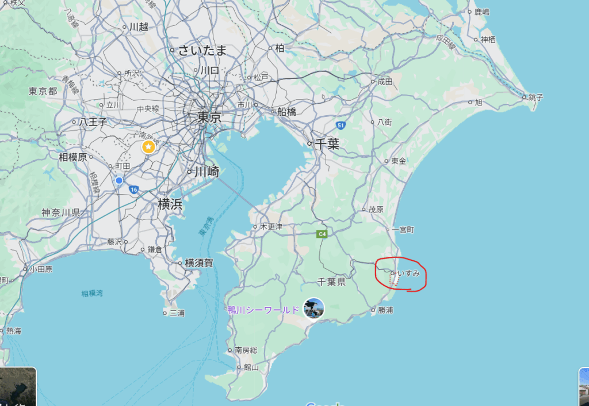Click the 鴨川シーワールド purple label
The width and height of the screenshot is (589, 406).
pos(263,310)
